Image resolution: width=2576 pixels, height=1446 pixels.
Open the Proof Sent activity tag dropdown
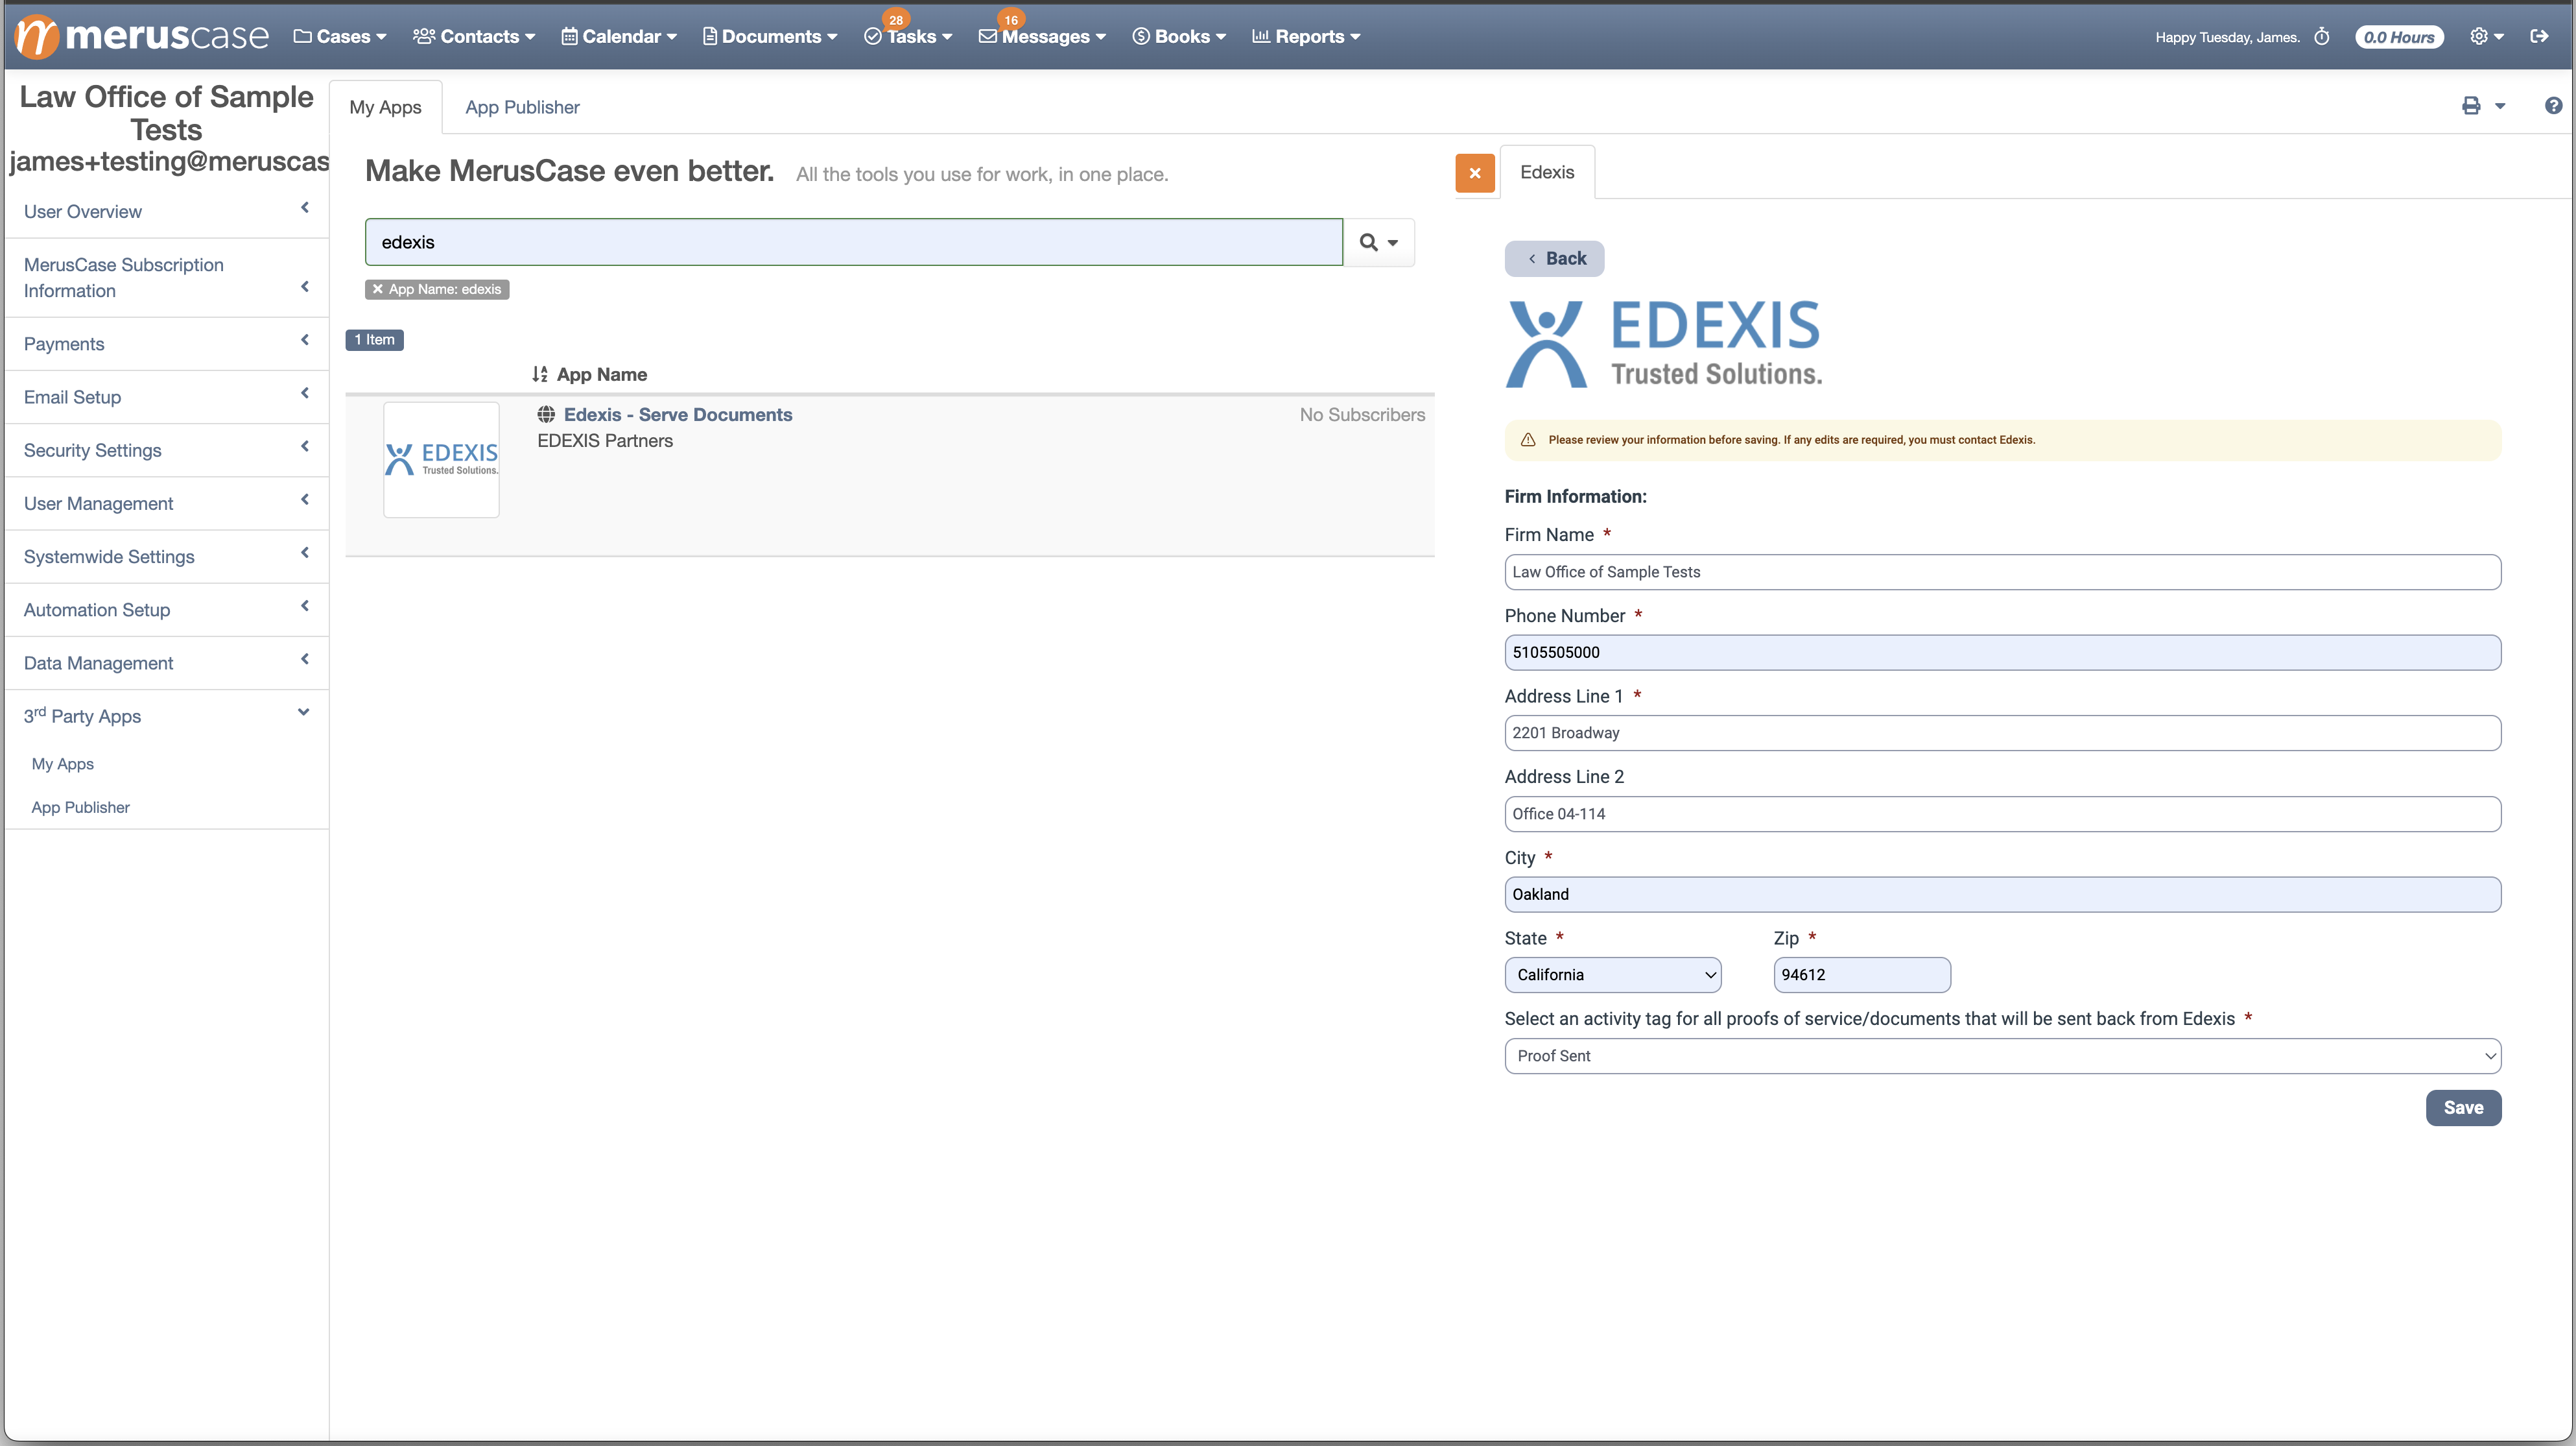[2002, 1055]
